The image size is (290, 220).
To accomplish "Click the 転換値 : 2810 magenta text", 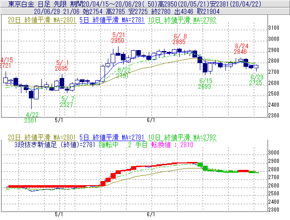I will pyautogui.click(x=172, y=145).
